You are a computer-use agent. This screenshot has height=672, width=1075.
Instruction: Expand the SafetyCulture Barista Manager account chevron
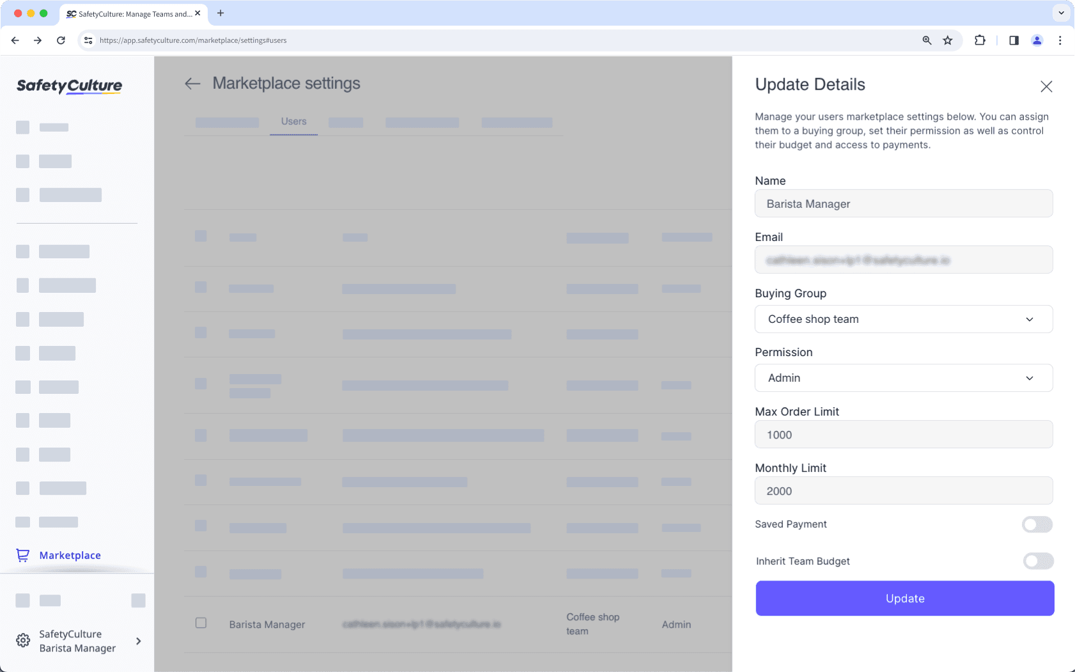tap(138, 641)
